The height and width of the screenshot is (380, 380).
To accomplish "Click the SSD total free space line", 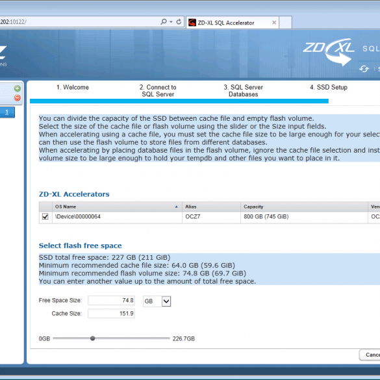I will point(105,257).
